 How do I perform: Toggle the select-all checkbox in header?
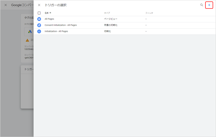[39, 13]
